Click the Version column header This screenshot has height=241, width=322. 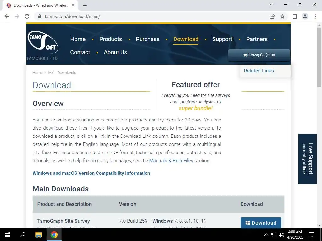pos(128,204)
